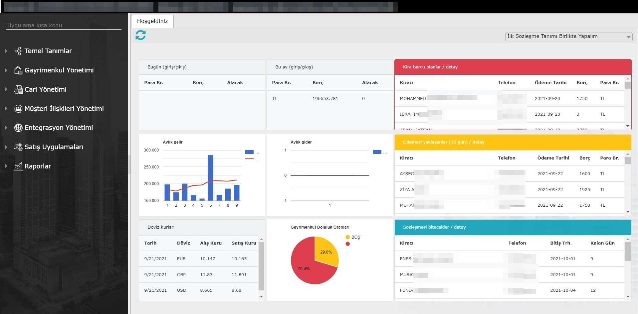Click the Satış Uygulamaları icon
The height and width of the screenshot is (314, 638).
click(x=18, y=147)
